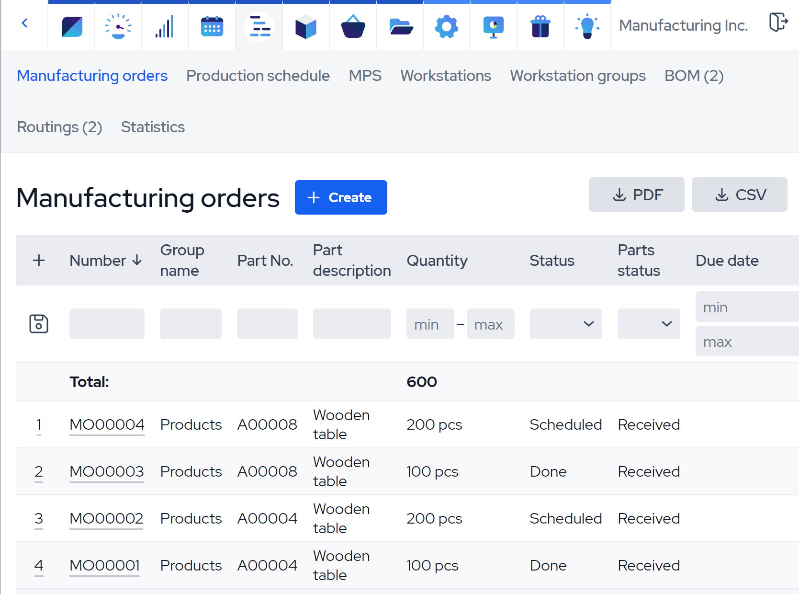The width and height of the screenshot is (799, 594).
Task: Click the lightbulb tips icon
Action: tap(587, 26)
